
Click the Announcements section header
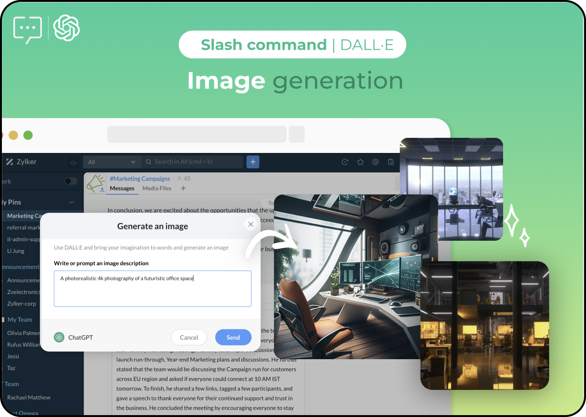pos(20,267)
